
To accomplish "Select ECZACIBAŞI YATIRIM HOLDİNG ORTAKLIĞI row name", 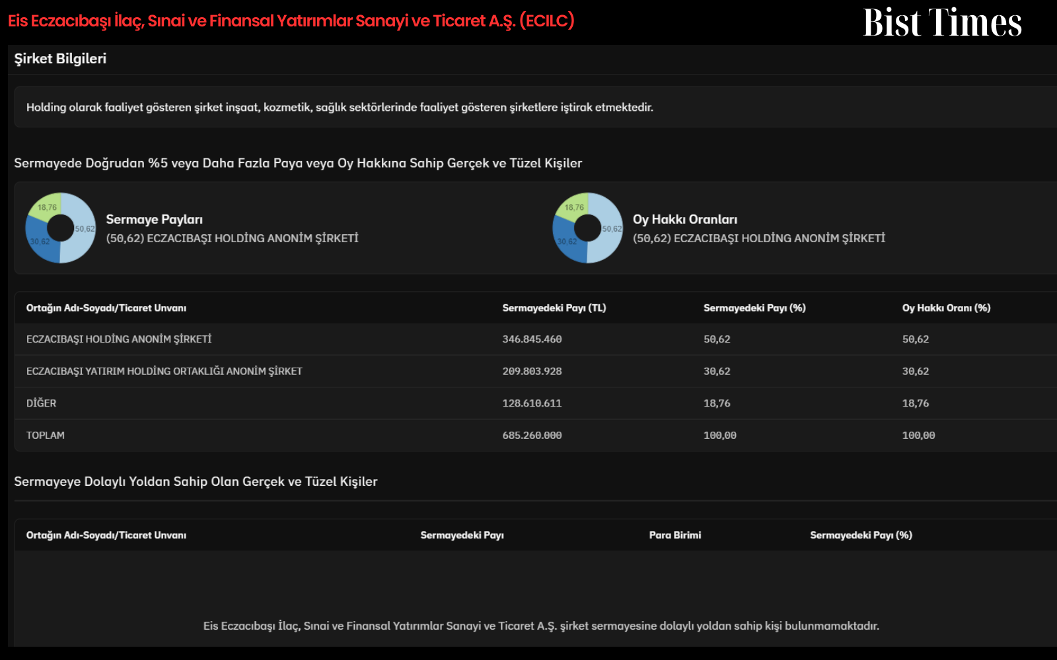I will 164,371.
